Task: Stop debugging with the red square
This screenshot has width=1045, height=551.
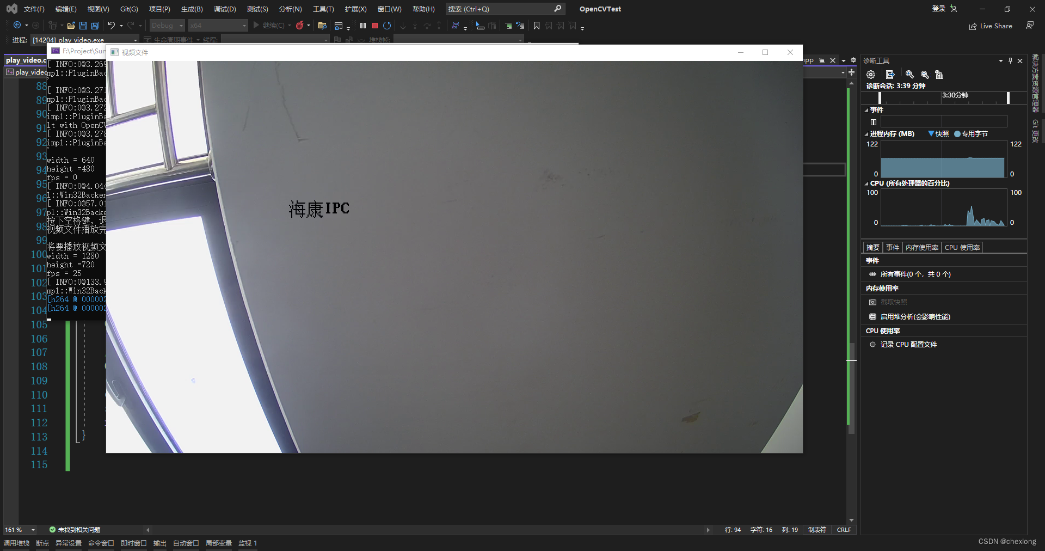Action: pyautogui.click(x=375, y=26)
